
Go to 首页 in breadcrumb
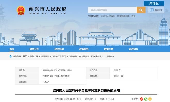click(x=25, y=56)
